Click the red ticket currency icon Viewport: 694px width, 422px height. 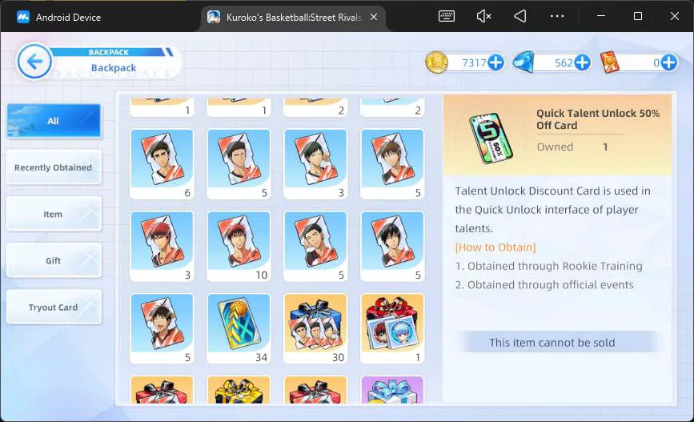609,62
